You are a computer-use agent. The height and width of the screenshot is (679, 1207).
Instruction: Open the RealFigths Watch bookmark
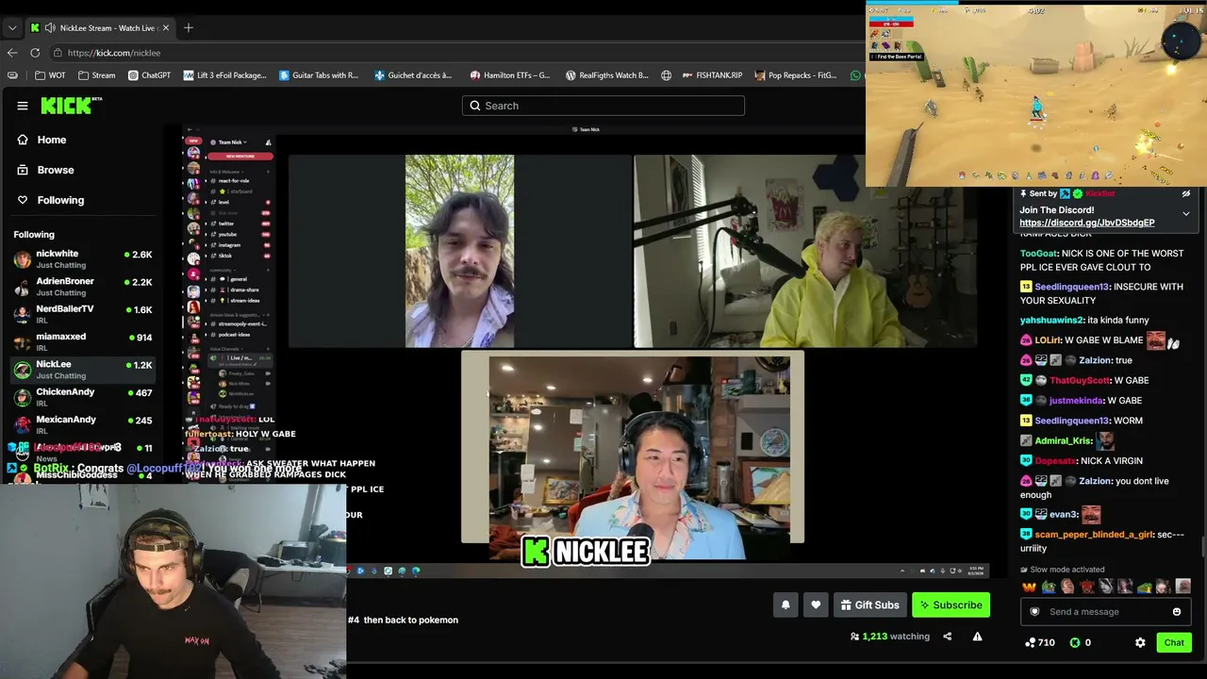click(x=606, y=75)
